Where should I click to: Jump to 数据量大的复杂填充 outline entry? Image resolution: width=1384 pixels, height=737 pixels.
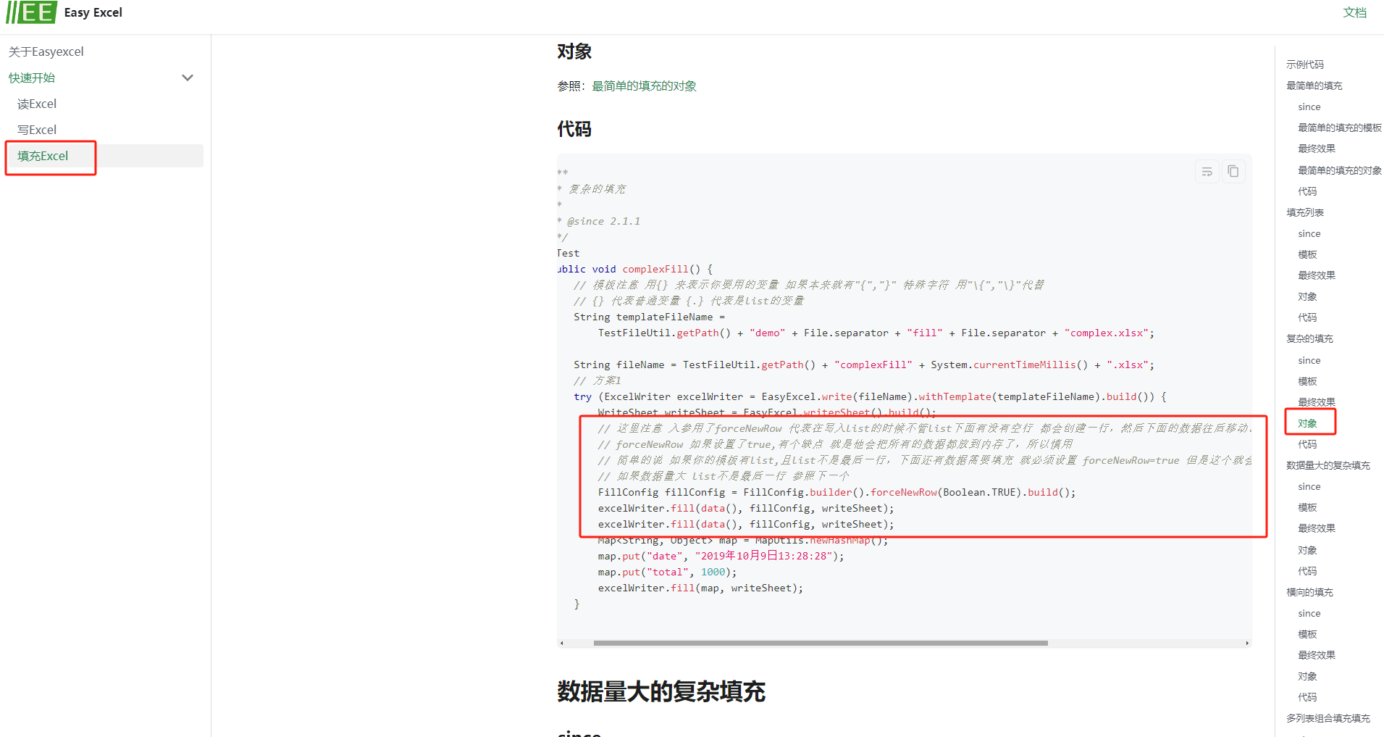1328,465
